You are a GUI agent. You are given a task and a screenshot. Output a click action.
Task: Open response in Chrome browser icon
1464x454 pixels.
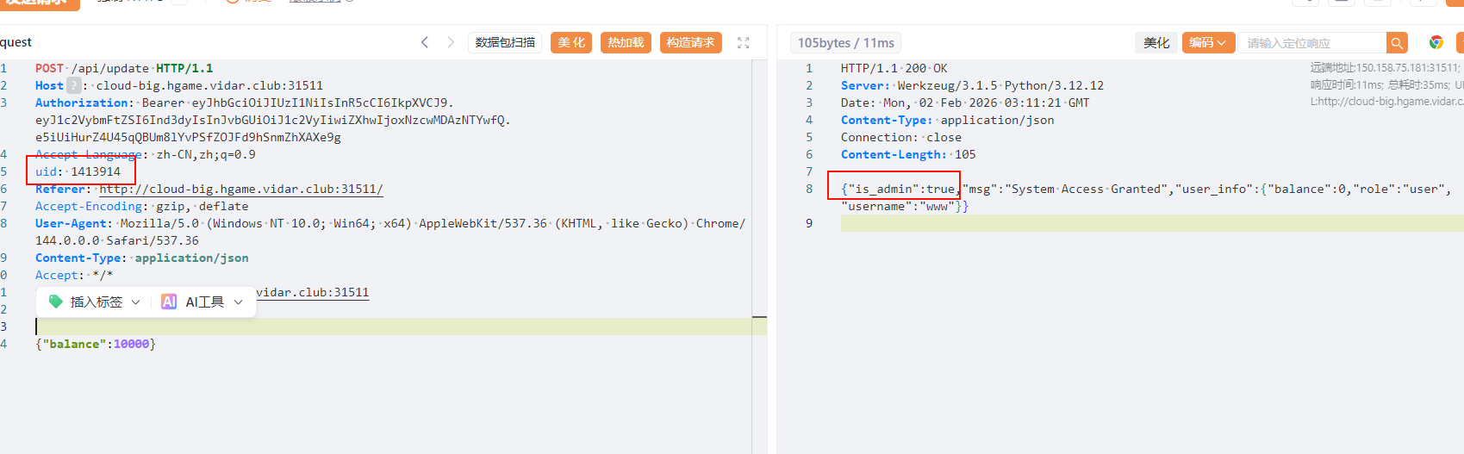(x=1436, y=42)
